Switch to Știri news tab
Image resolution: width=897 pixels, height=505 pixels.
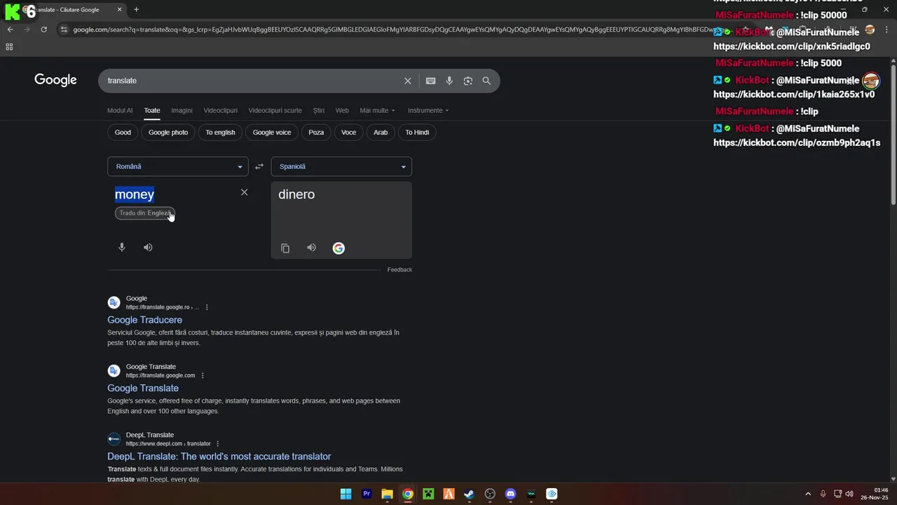point(319,110)
